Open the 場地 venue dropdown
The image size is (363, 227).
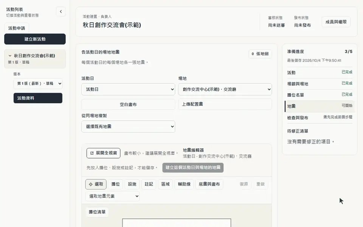pyautogui.click(x=225, y=89)
